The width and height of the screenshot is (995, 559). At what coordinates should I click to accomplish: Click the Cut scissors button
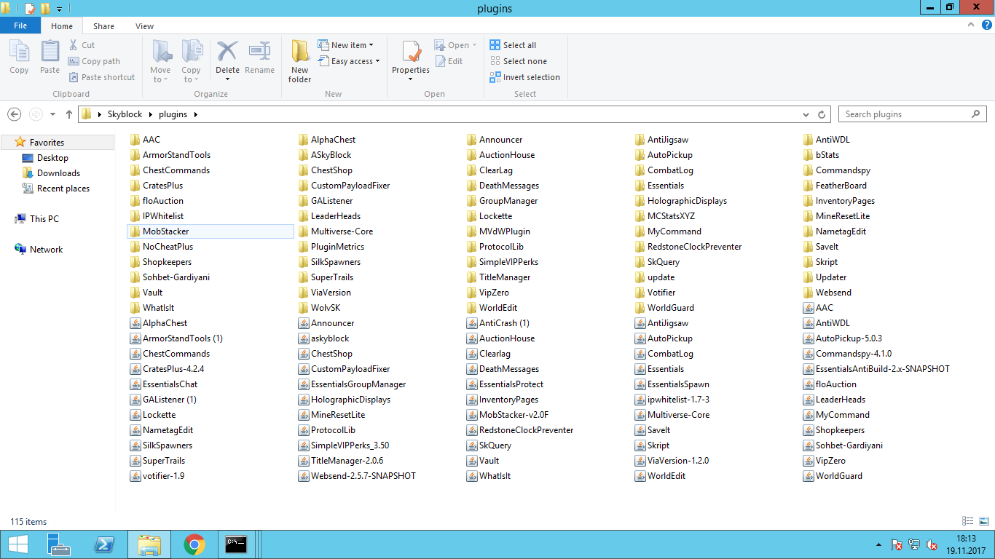[81, 45]
